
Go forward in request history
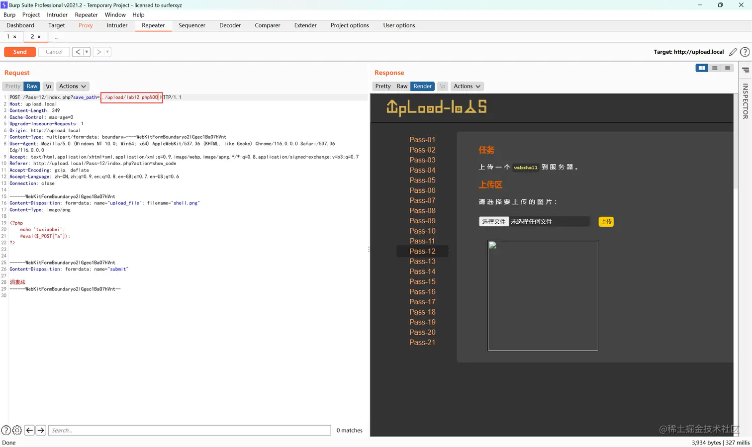click(98, 52)
